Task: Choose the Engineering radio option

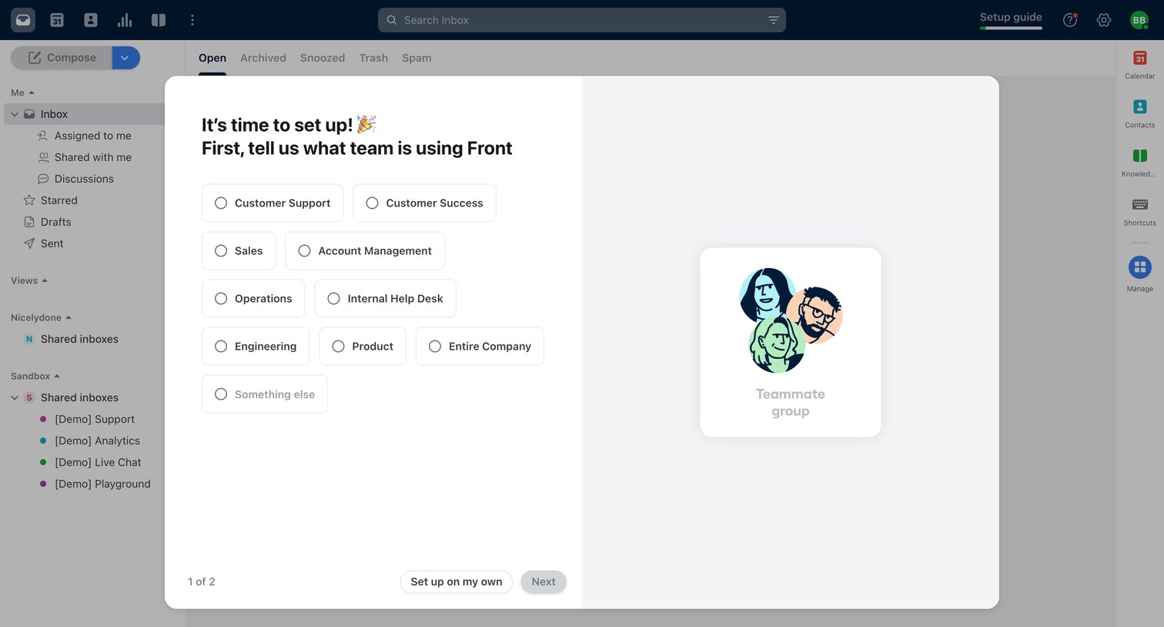Action: tap(256, 347)
